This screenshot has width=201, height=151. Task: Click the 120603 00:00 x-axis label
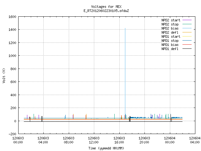pyautogui.click(x=18, y=140)
